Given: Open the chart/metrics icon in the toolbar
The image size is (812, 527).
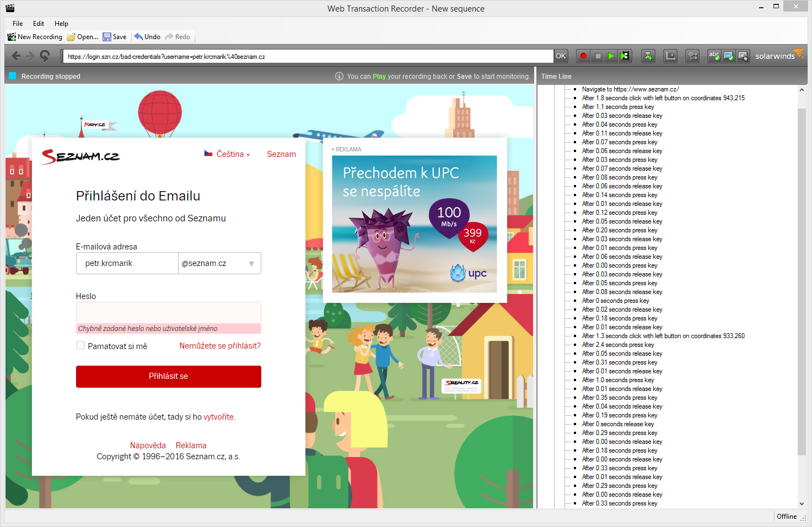Looking at the screenshot, I should pos(670,56).
